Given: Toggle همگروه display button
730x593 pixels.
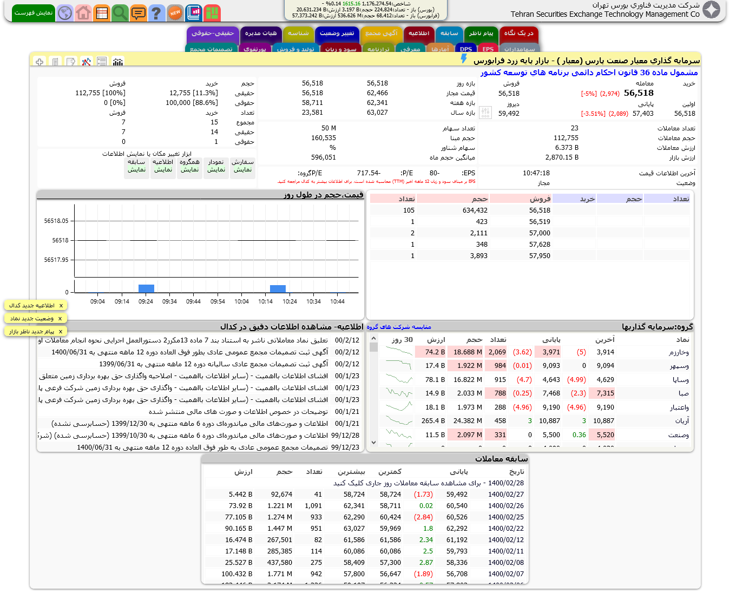Looking at the screenshot, I should point(189,168).
